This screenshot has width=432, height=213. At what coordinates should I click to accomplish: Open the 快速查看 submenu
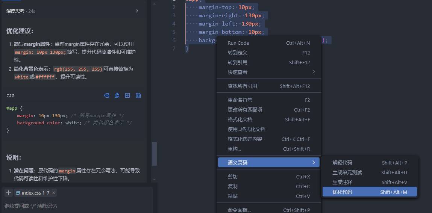268,72
